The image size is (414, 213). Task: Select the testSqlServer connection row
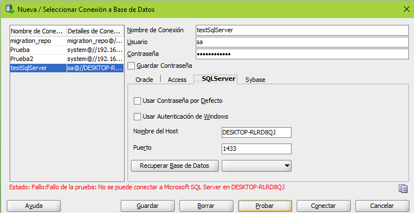click(67, 68)
